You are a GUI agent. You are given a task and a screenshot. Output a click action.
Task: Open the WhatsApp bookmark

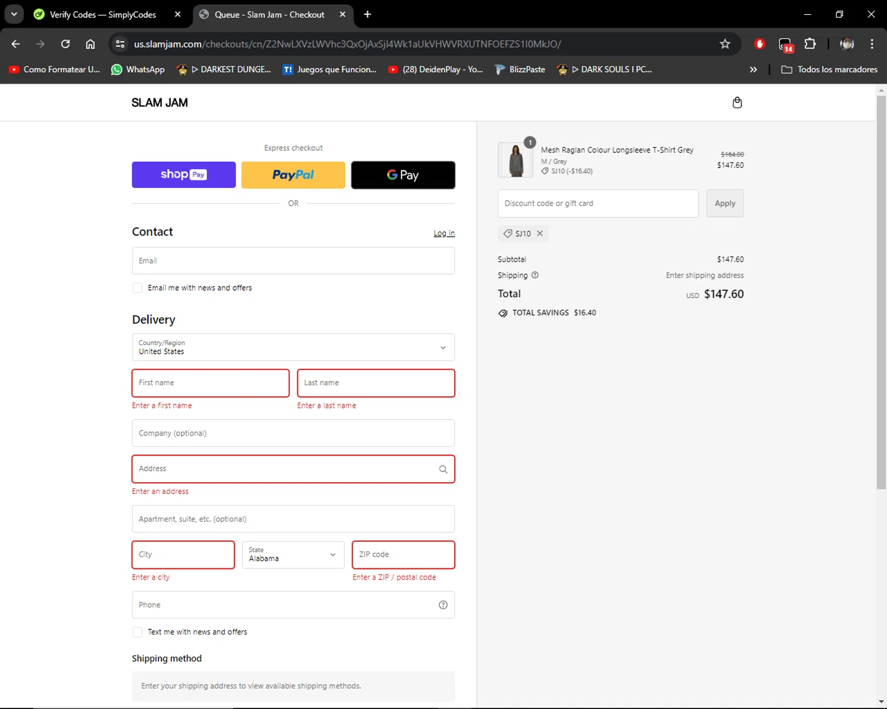point(138,69)
